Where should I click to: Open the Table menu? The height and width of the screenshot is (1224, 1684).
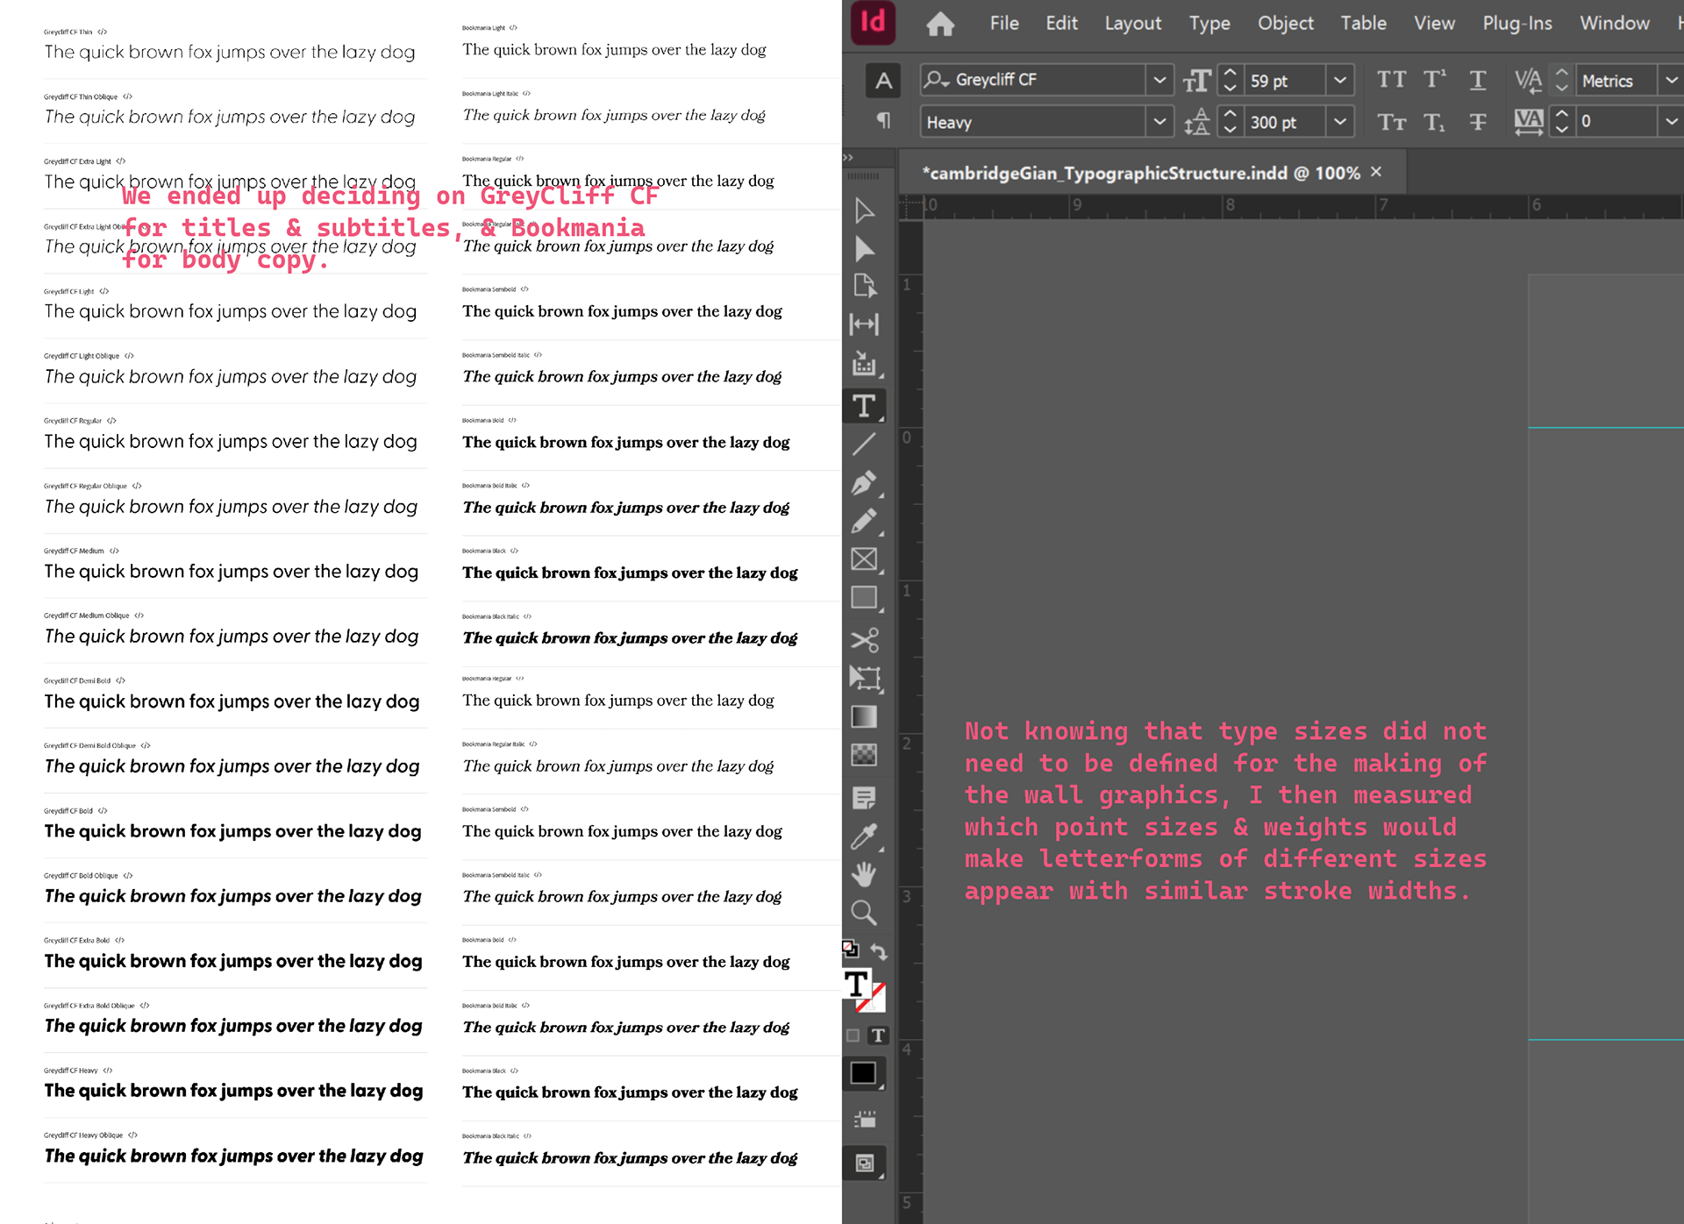pos(1363,24)
